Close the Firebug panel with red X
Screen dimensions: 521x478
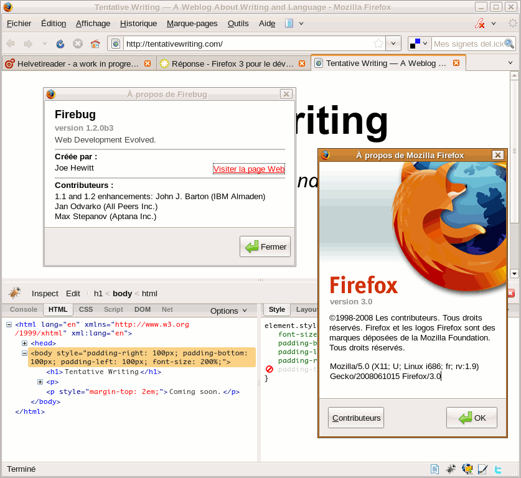[511, 293]
